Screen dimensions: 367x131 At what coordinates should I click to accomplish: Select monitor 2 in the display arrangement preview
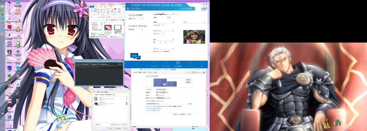[172, 84]
